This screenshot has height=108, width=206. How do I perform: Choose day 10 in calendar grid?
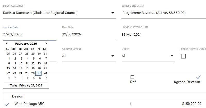point(20,63)
